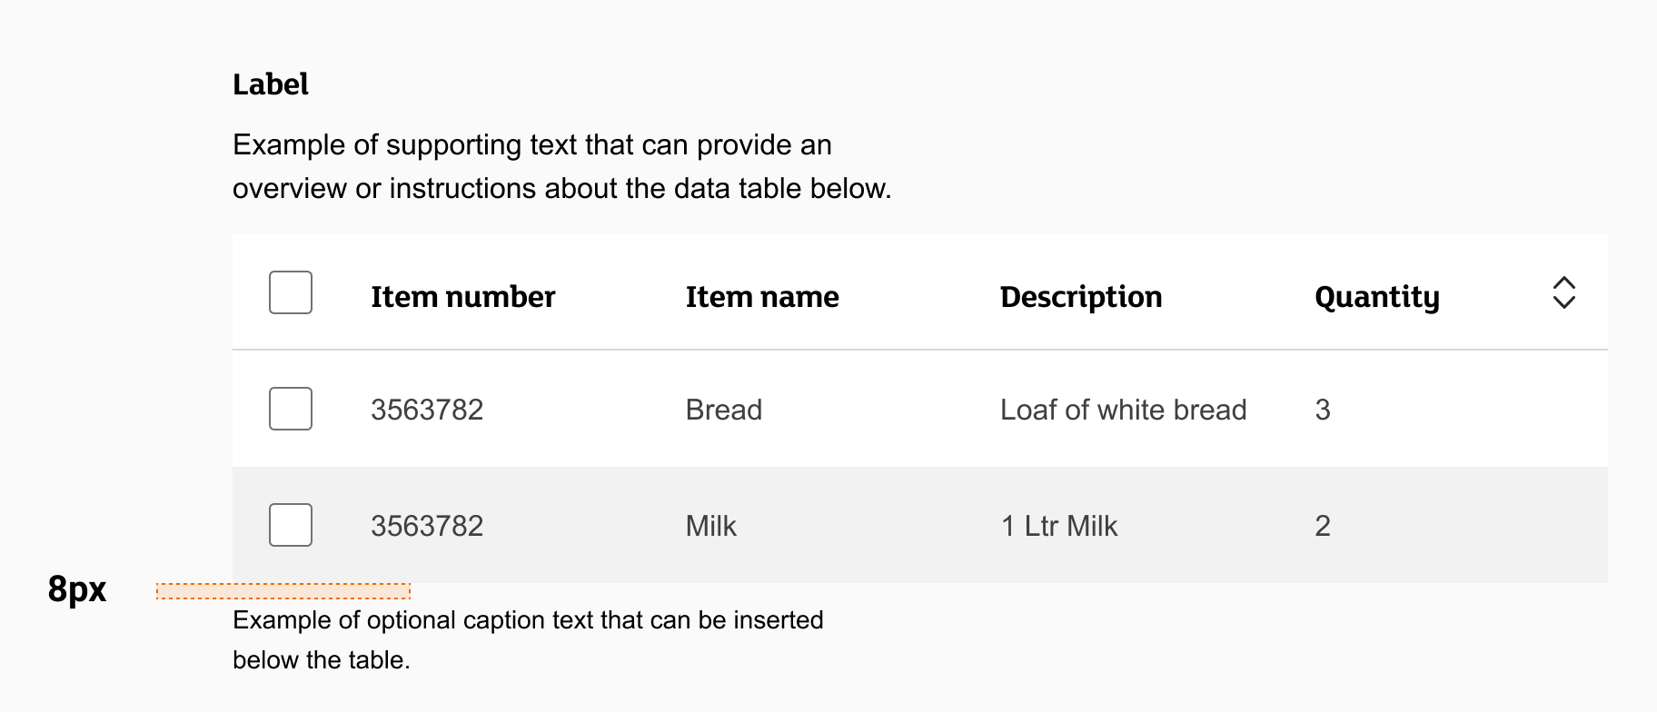Click the supporting text paragraph

(x=562, y=166)
